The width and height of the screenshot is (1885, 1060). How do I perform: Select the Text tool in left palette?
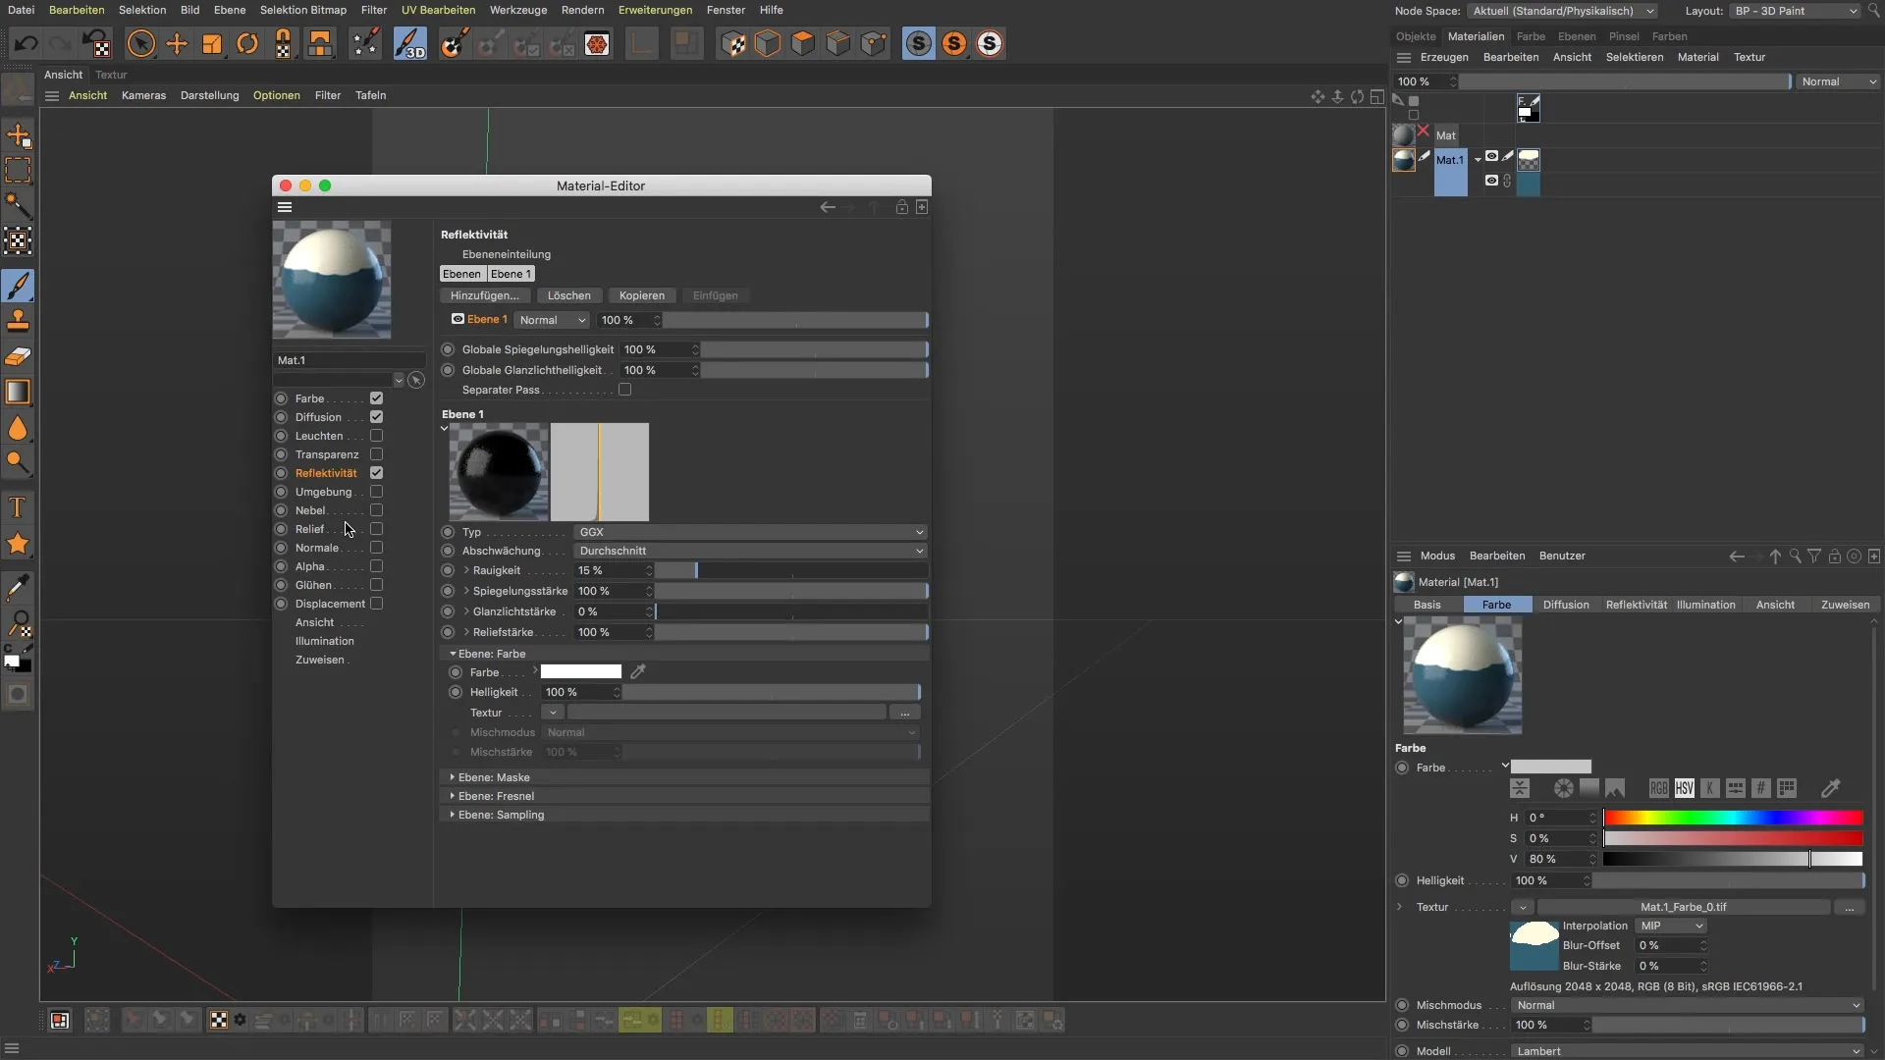[x=18, y=507]
